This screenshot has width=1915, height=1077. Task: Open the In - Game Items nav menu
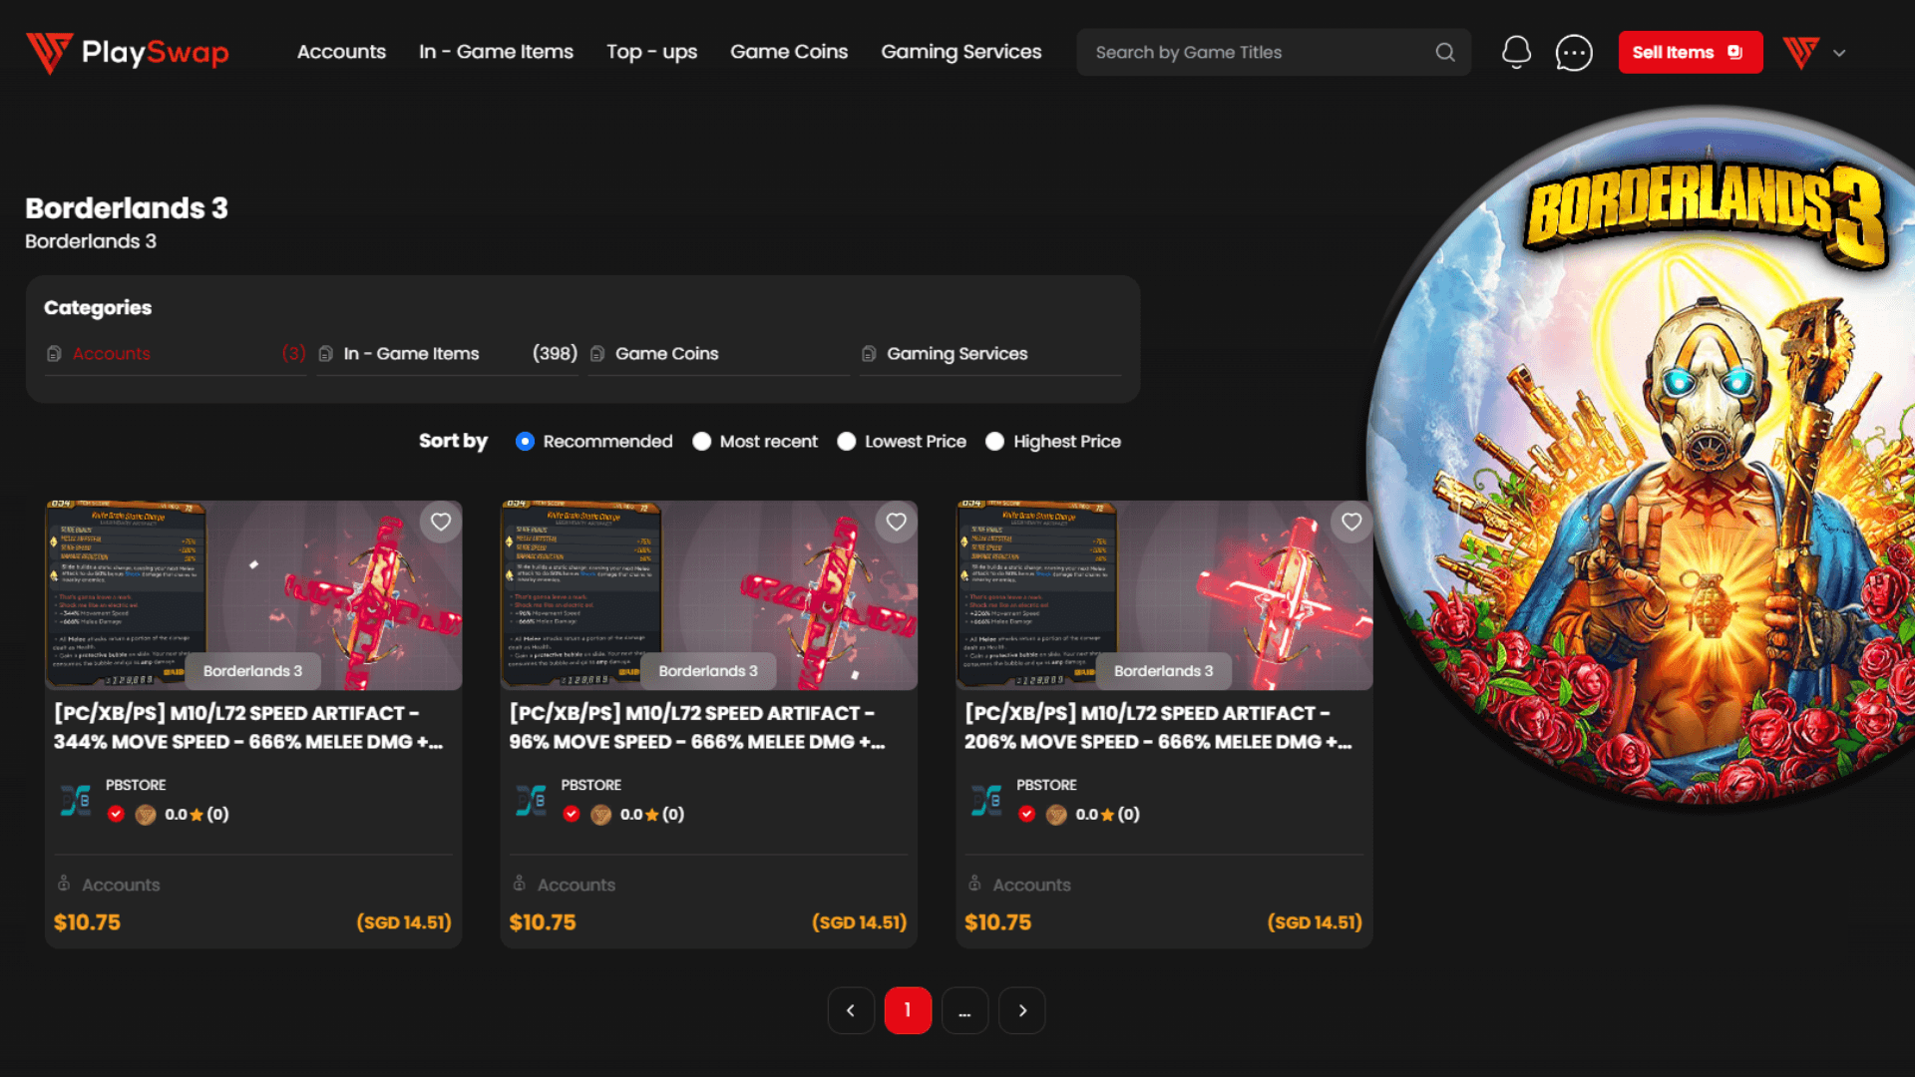496,52
